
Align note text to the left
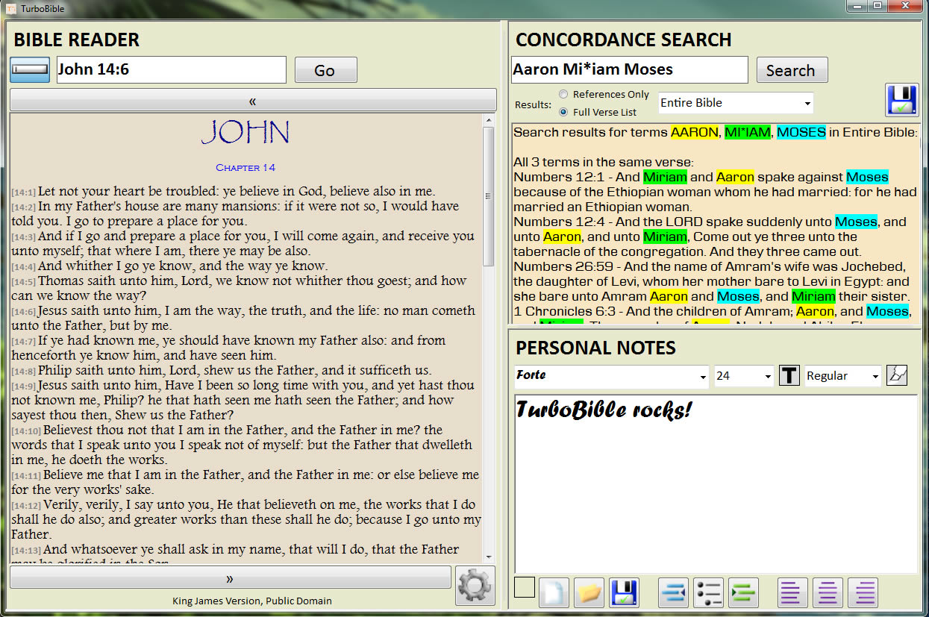(793, 593)
